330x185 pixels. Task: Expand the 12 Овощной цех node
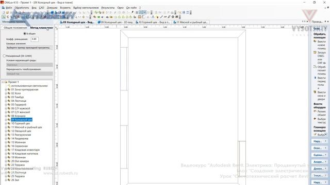6,131
